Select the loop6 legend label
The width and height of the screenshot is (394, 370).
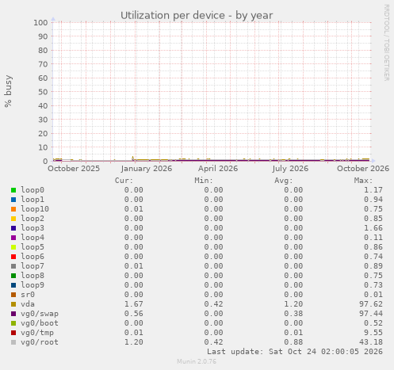(x=33, y=257)
